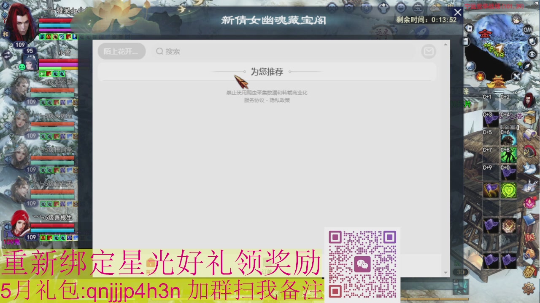Open the blue book icon in right sidebar
Screen dimensions: 540x303
tap(529, 220)
